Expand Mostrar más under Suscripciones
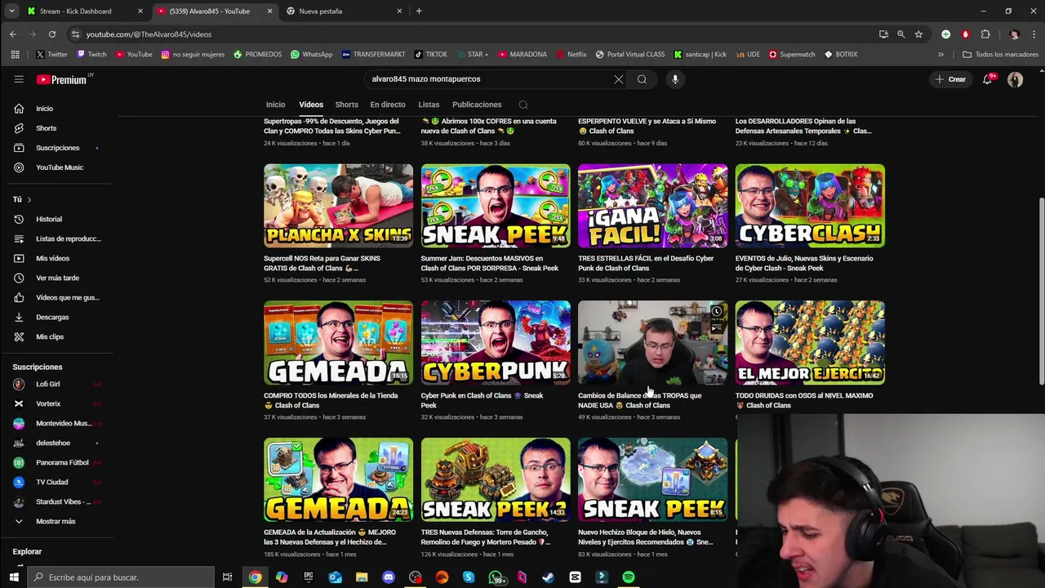Screen dimensions: 1045x588 pyautogui.click(x=56, y=521)
